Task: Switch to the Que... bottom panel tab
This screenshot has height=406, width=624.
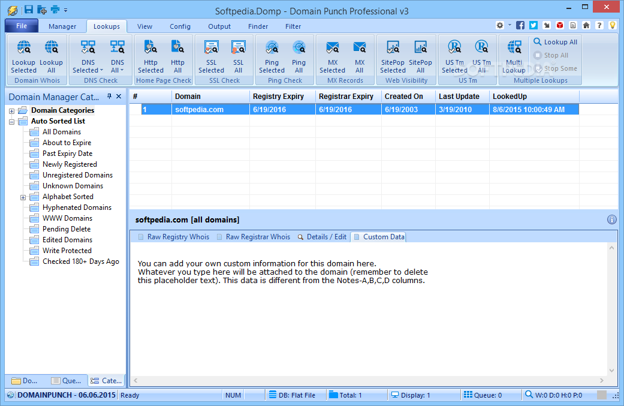Action: [x=67, y=381]
